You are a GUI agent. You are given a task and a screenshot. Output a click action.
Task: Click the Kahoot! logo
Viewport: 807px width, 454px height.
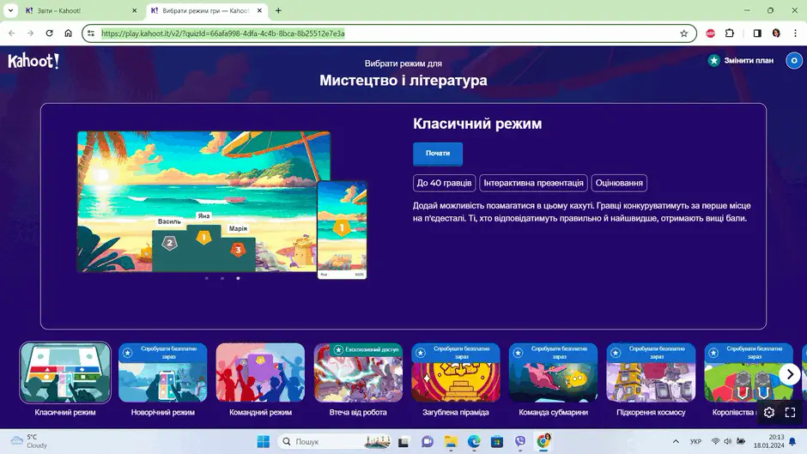pos(33,61)
